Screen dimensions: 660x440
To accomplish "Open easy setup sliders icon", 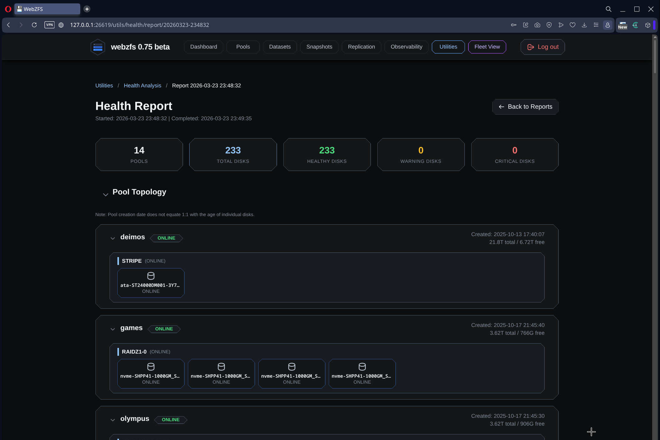I will coord(596,25).
